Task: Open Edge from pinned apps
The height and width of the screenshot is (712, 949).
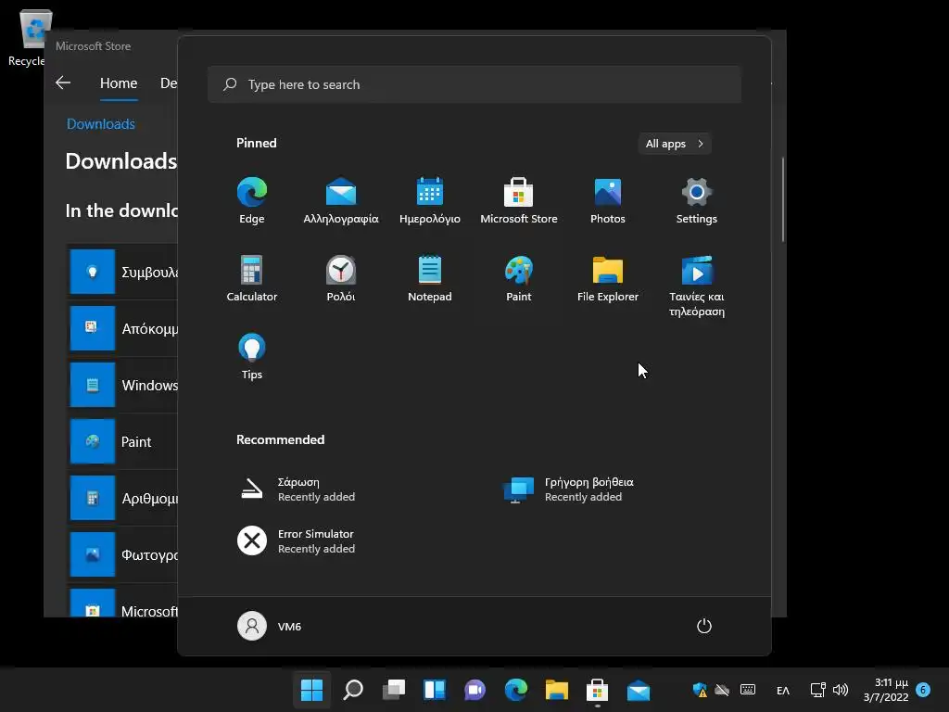Action: click(x=252, y=201)
